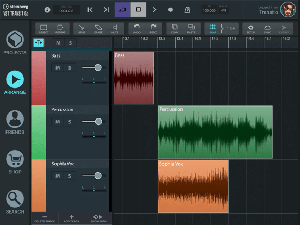This screenshot has height=225, width=300.
Task: Open the Setup gear
Action: tap(251, 29)
